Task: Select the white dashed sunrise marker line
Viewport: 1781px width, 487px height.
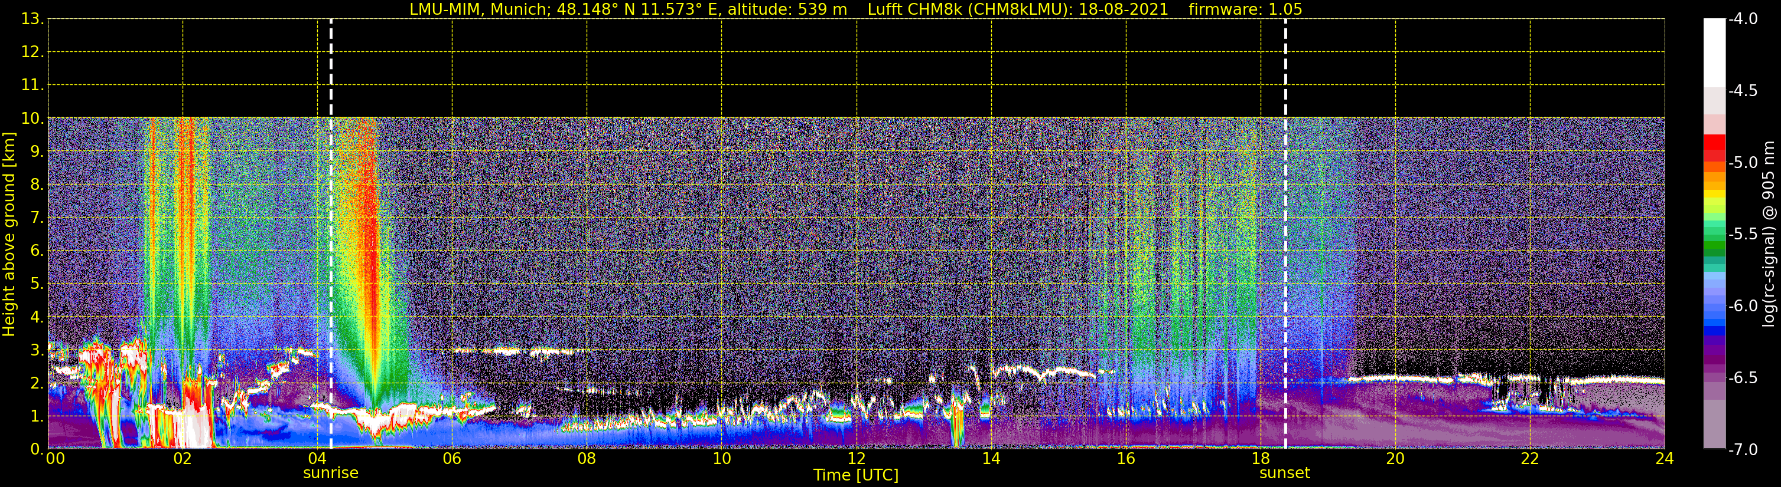Action: tap(331, 234)
